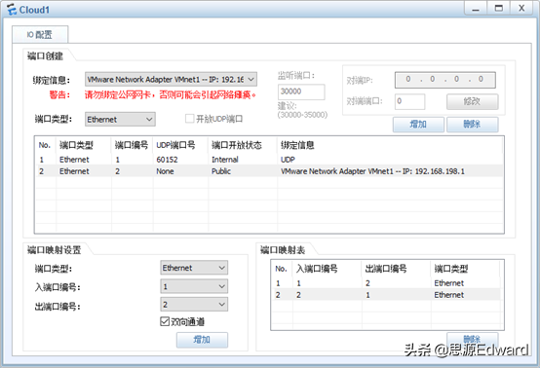This screenshot has height=368, width=540.
Task: Click the 增加 button in 端口创建
Action: click(x=418, y=125)
